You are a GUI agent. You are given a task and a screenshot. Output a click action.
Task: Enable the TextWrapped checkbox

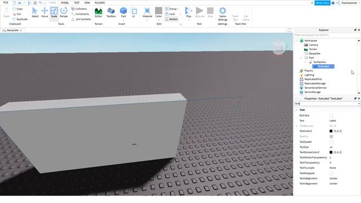point(331,173)
